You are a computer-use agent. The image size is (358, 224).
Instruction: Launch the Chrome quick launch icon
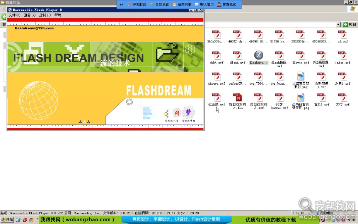pos(31,220)
